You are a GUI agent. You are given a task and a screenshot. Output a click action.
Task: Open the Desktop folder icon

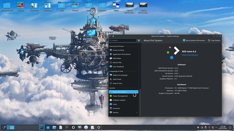(21, 7)
